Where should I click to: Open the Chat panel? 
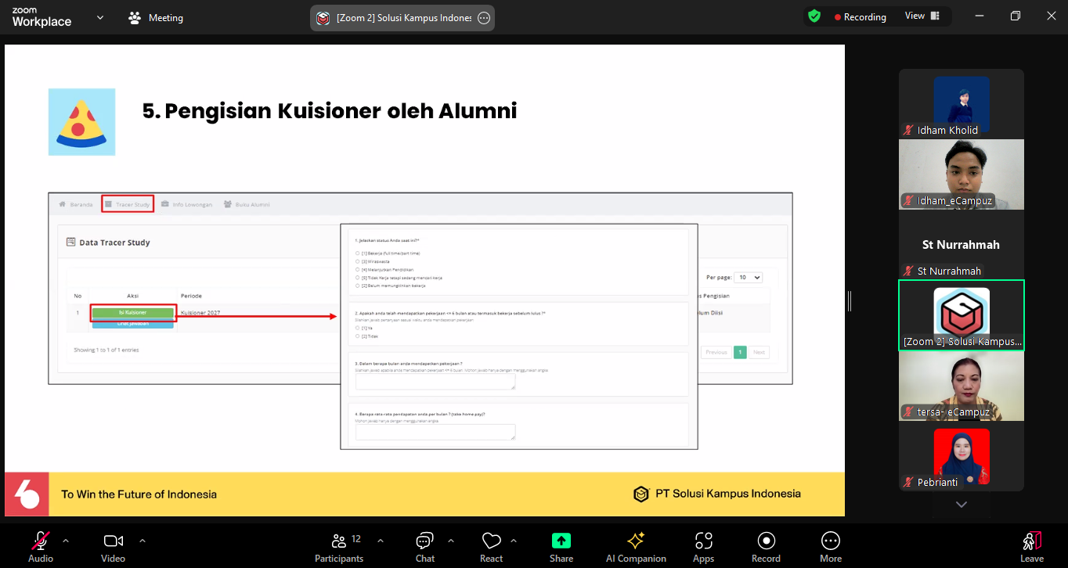[x=425, y=547]
